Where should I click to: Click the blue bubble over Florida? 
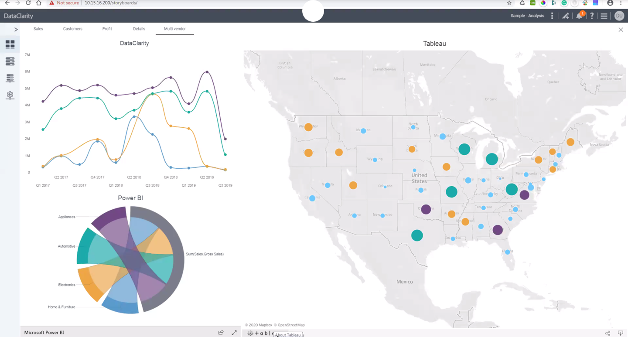(x=508, y=252)
